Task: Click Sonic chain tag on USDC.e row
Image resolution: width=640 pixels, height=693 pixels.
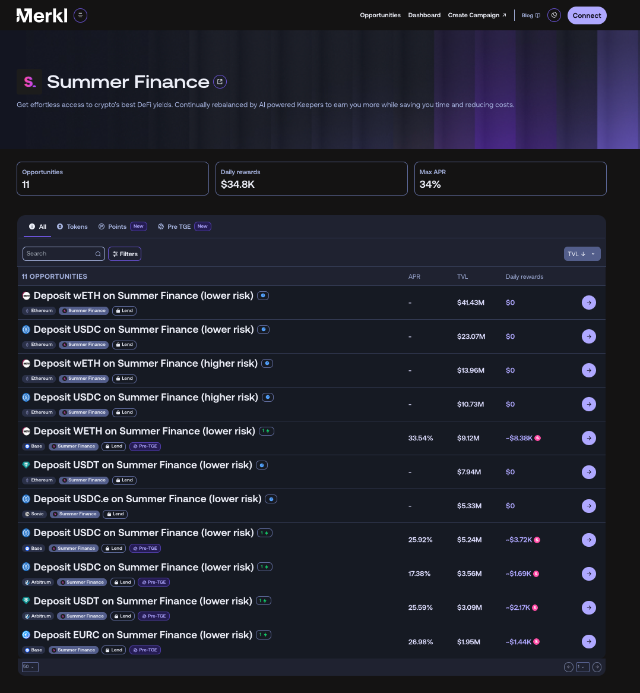Action: [34, 514]
